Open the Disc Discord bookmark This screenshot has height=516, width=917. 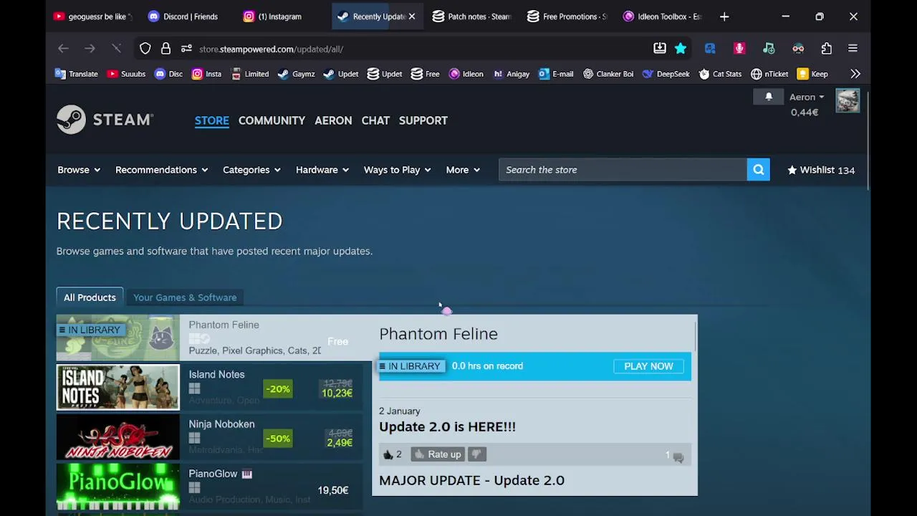tap(168, 74)
